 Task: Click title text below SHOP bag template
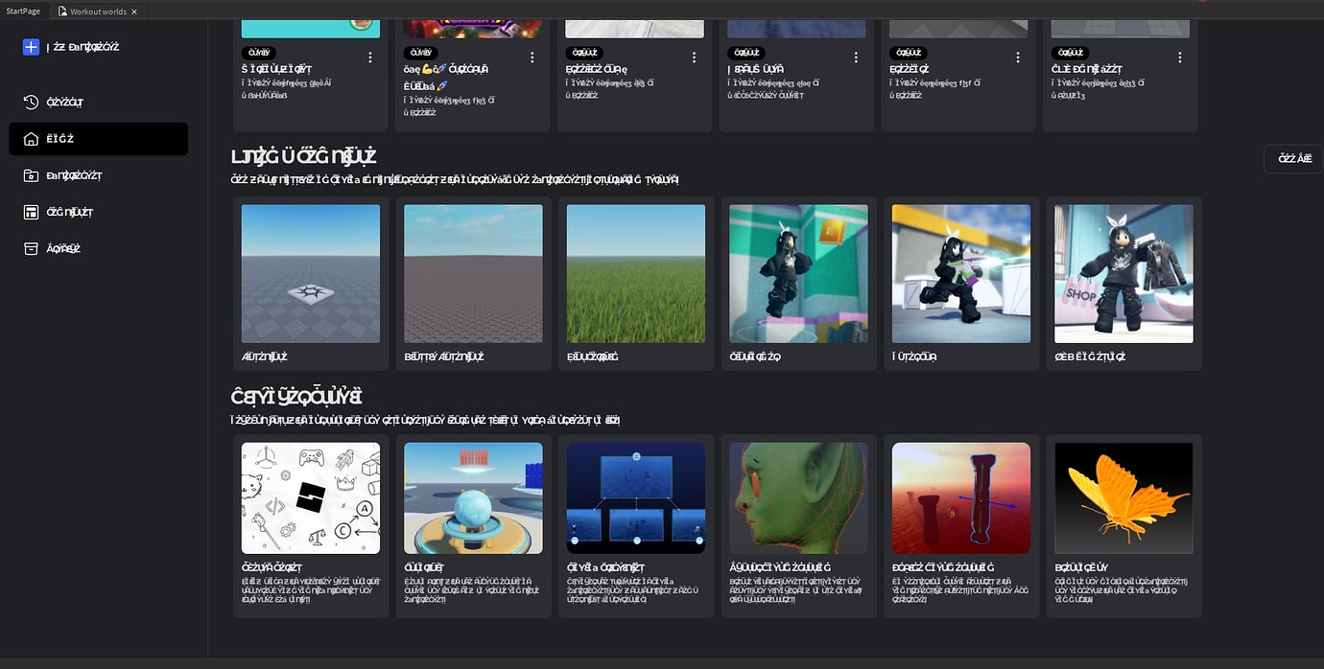1090,357
